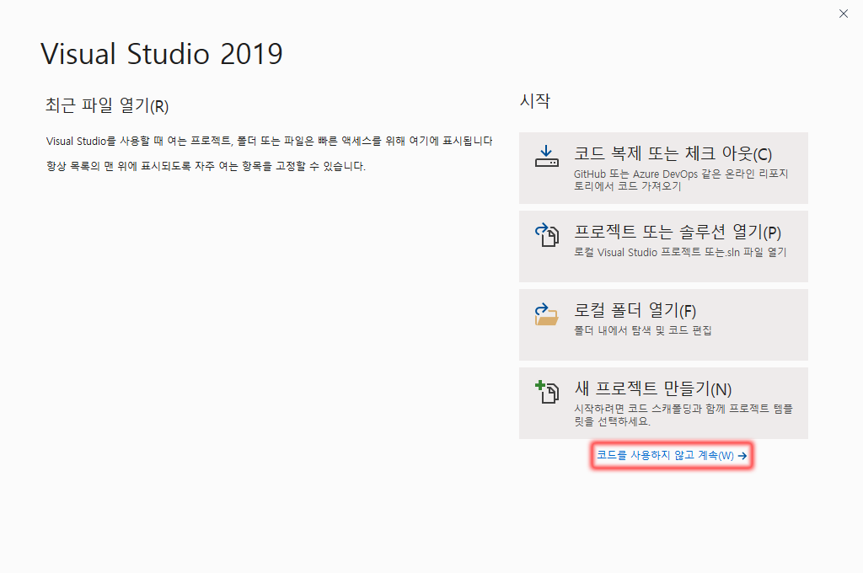Click the open local folder icon
This screenshot has width=863, height=573.
546,314
